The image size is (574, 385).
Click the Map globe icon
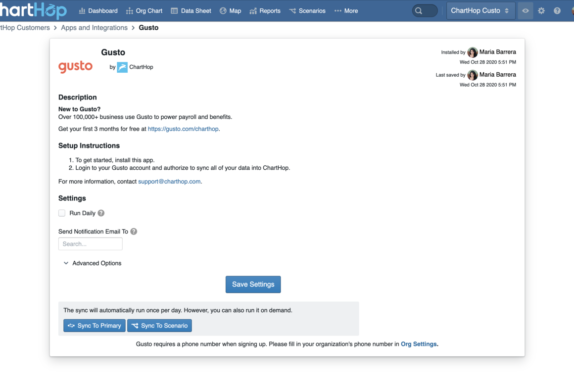tap(223, 11)
